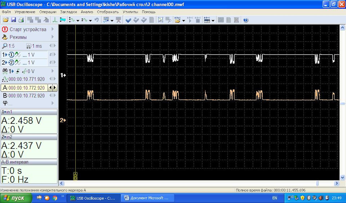Click the red power icon for device start
The height and width of the screenshot is (203, 346).
5,29
